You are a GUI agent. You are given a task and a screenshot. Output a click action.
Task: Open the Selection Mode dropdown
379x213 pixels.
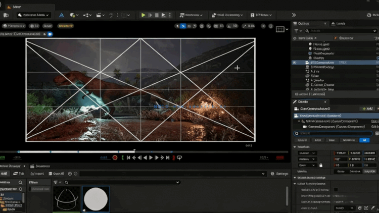(x=33, y=15)
